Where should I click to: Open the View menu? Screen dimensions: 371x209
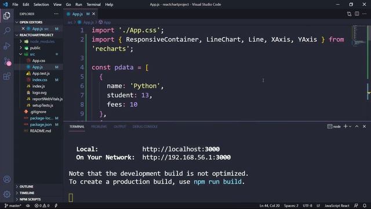click(57, 4)
